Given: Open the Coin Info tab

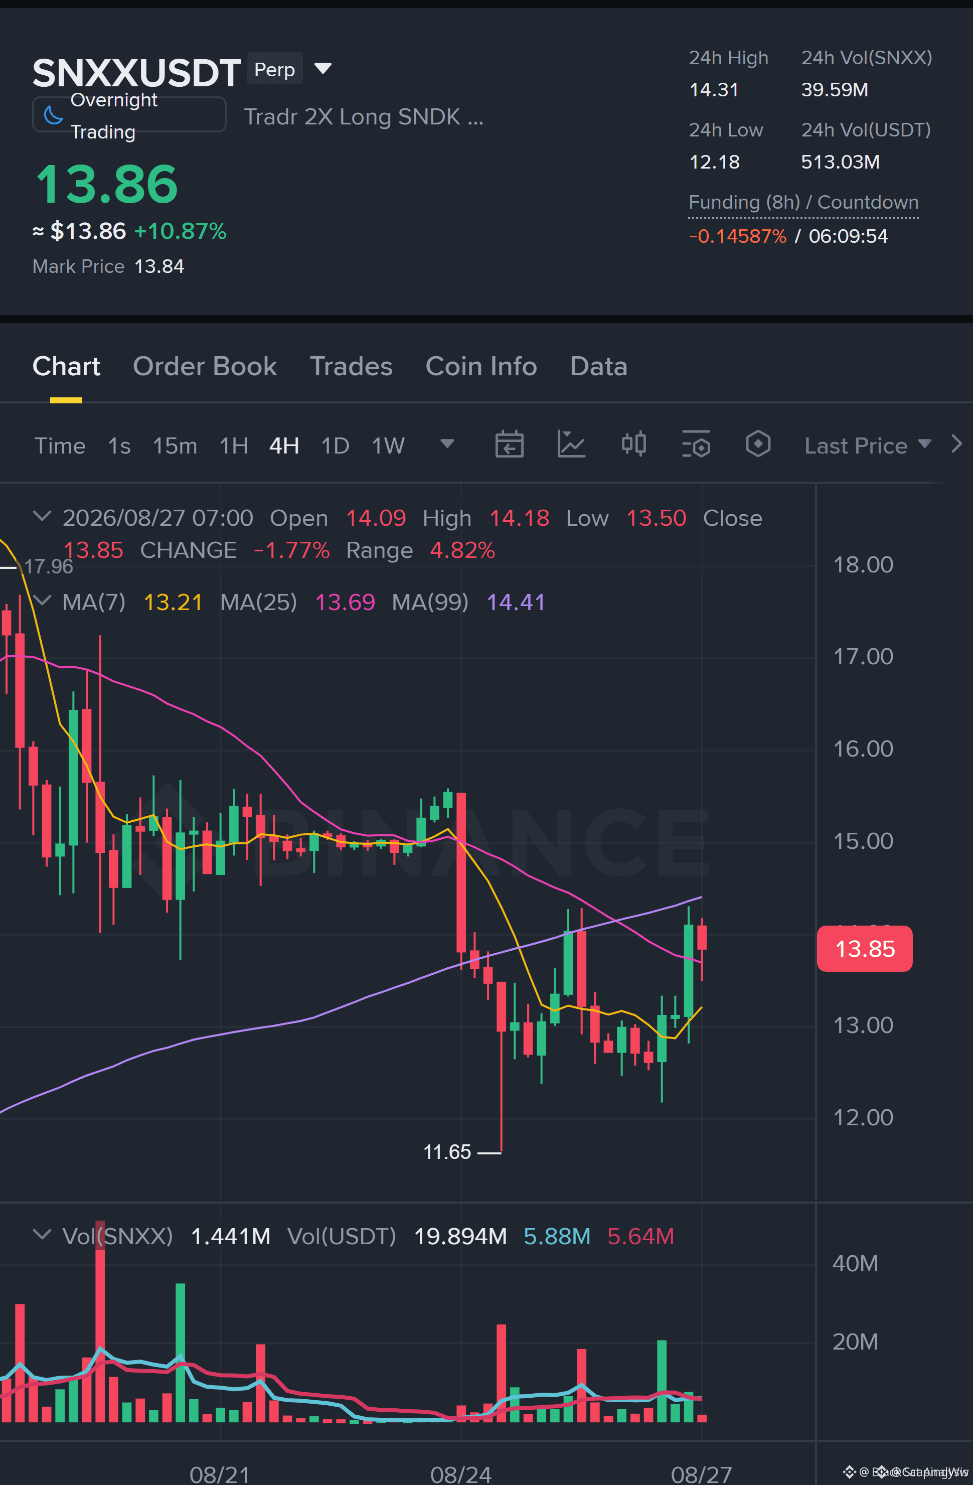Looking at the screenshot, I should coord(481,366).
